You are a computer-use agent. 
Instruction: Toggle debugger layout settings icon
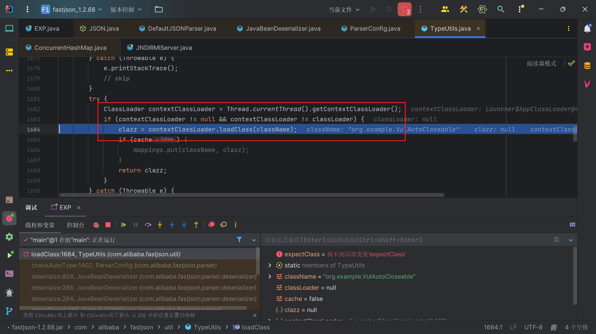point(572,225)
